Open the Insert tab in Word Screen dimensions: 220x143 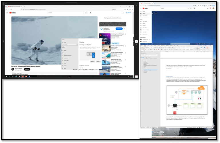coord(148,46)
